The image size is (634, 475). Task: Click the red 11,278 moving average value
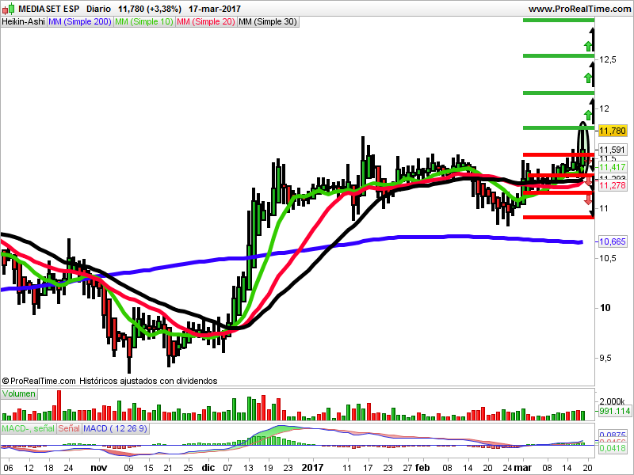pyautogui.click(x=613, y=185)
